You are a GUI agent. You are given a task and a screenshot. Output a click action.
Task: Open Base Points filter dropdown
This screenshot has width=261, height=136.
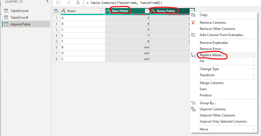(x=147, y=11)
